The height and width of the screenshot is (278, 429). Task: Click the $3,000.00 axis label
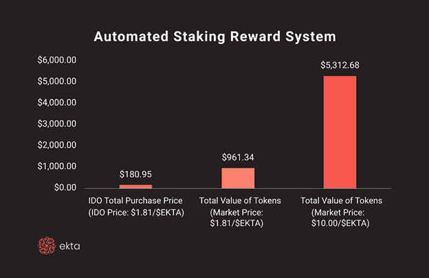(57, 124)
